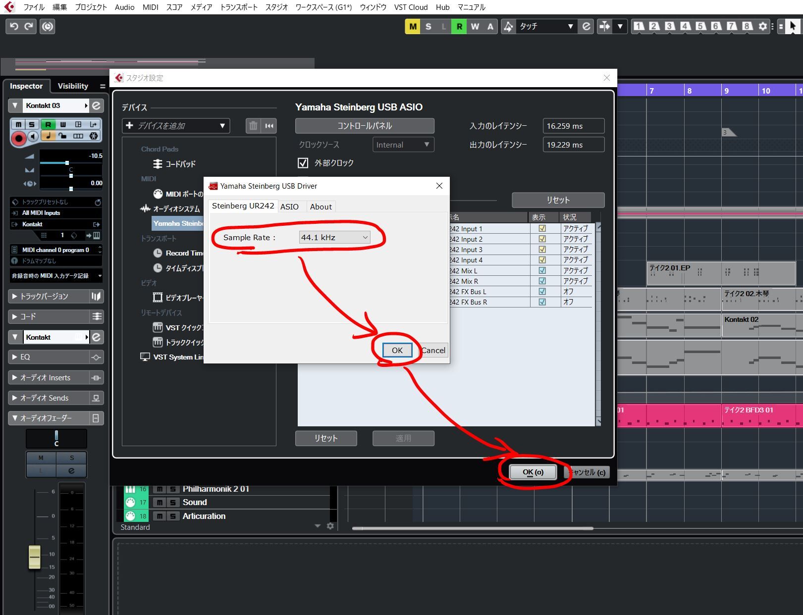Switch to the About tab in driver dialog
Screen dimensions: 803x615
click(x=321, y=206)
